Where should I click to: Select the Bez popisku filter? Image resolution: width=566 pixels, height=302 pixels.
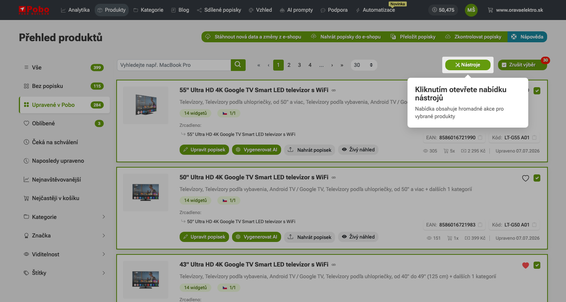(64, 86)
